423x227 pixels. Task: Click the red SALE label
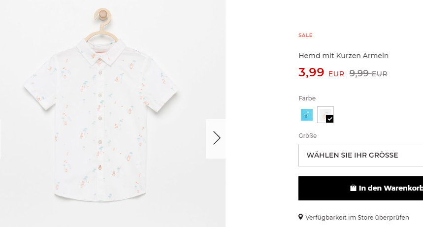click(305, 35)
